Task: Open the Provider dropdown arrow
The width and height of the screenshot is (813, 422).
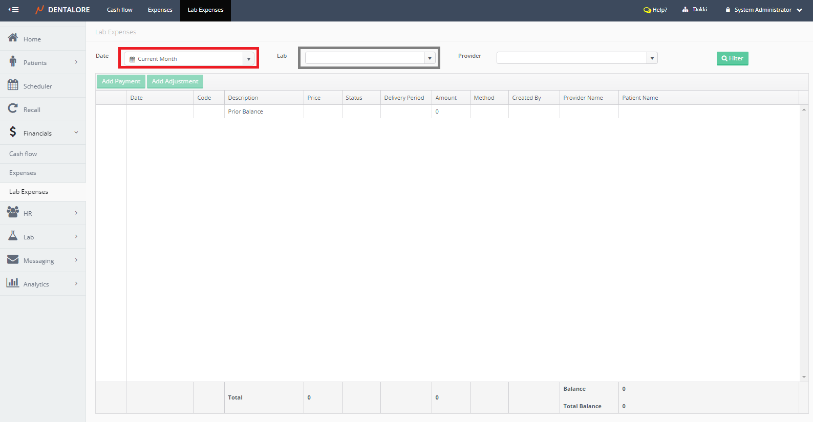Action: pos(652,58)
